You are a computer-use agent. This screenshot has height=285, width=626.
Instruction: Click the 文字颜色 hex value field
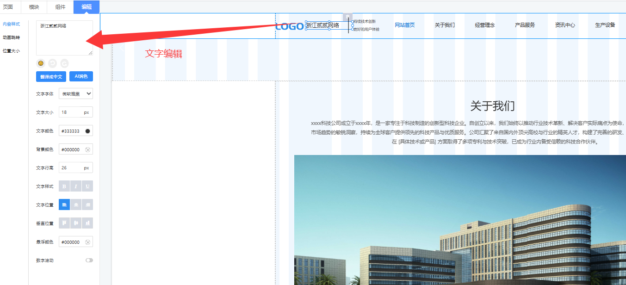[x=71, y=131]
